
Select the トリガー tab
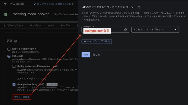66,26
